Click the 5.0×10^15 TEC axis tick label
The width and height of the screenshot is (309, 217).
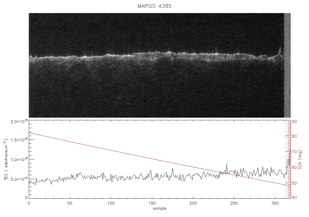(19, 179)
